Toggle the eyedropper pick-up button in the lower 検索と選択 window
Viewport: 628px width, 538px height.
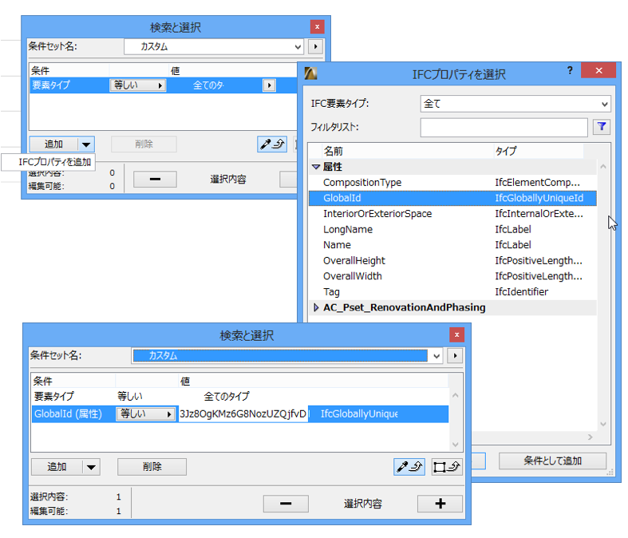[409, 467]
